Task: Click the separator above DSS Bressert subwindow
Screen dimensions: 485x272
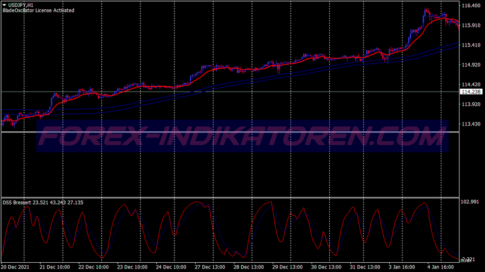Action: pos(230,198)
